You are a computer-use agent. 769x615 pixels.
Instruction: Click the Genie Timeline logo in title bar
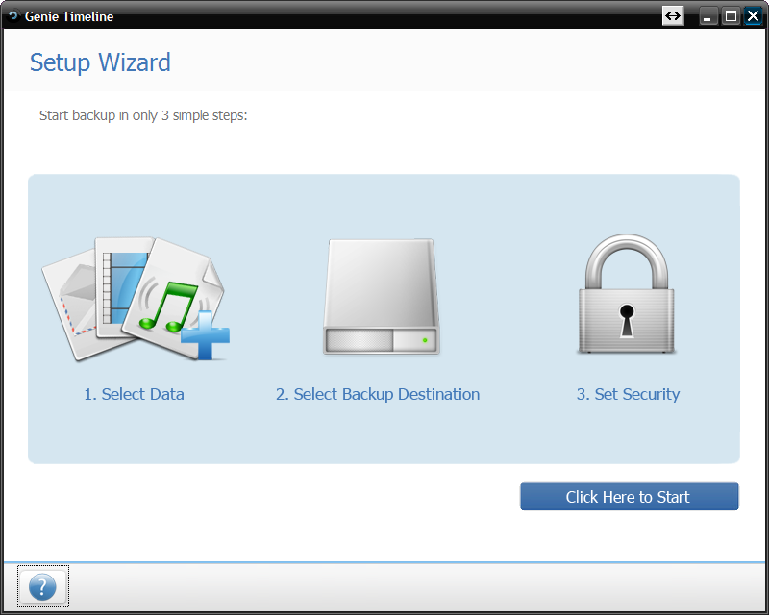click(x=13, y=16)
